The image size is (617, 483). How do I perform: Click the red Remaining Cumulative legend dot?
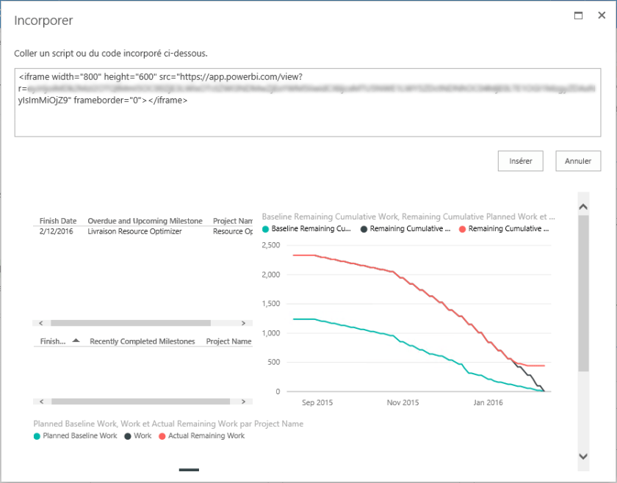(462, 229)
